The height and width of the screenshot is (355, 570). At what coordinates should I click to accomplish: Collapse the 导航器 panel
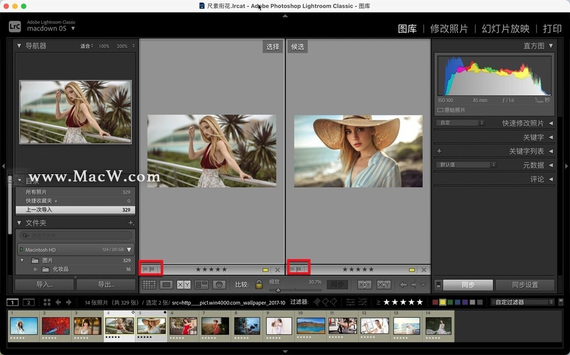[x=19, y=46]
